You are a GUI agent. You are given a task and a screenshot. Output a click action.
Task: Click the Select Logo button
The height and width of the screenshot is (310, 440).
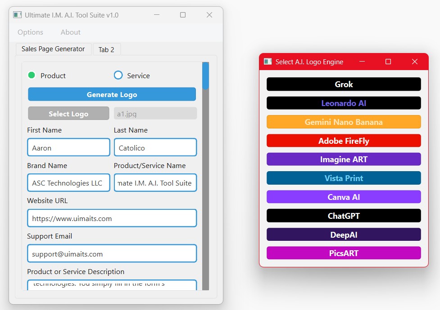click(68, 113)
